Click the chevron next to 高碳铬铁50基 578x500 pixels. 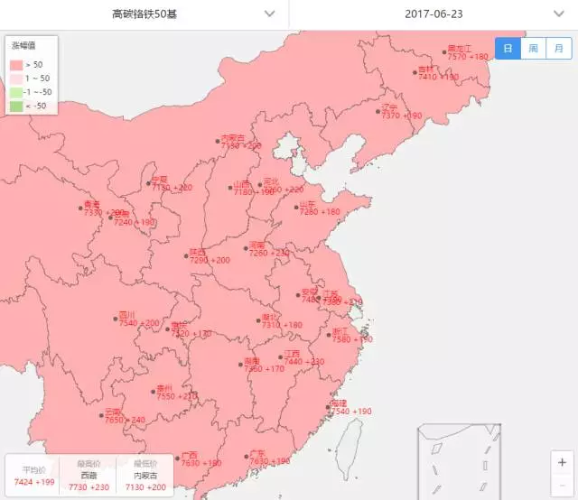269,14
